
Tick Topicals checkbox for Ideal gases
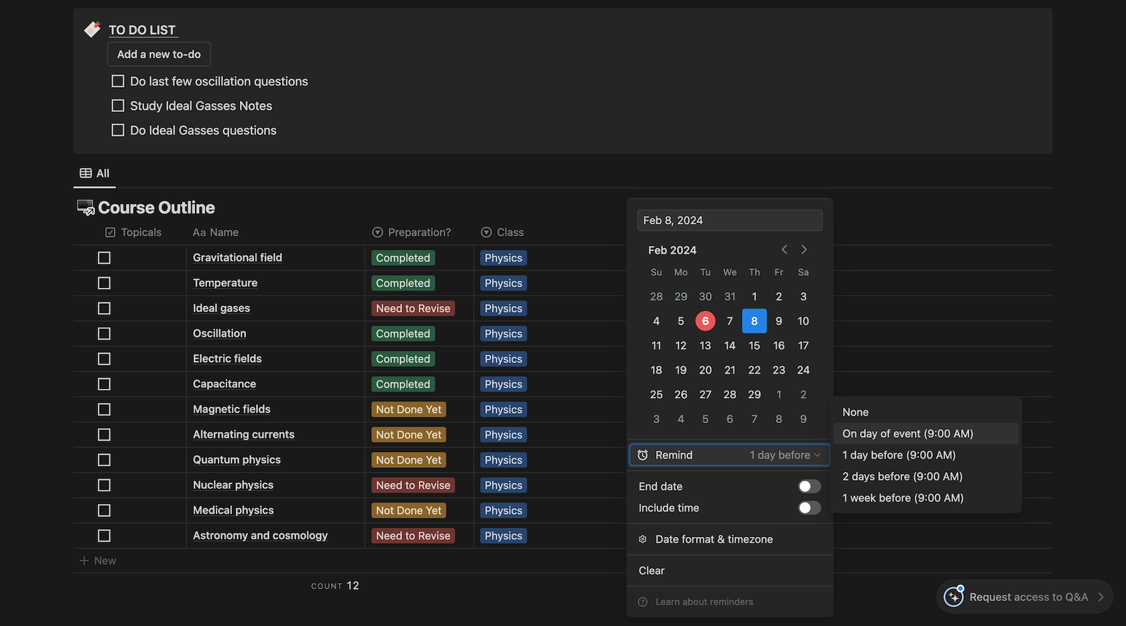pos(104,309)
